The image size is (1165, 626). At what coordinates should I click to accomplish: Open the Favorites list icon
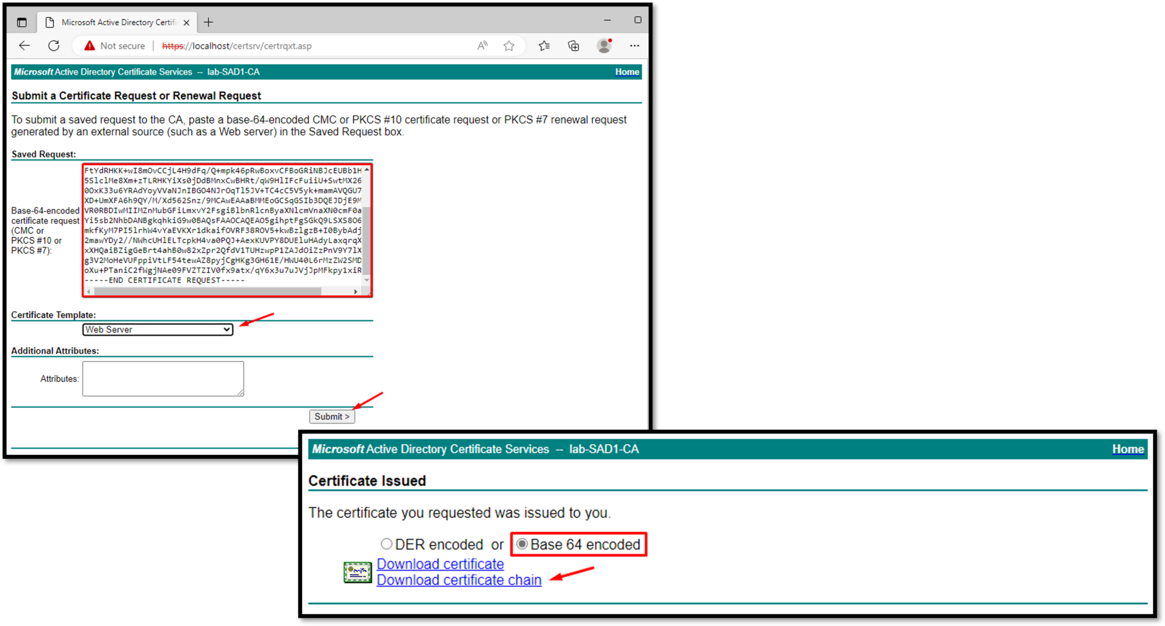pyautogui.click(x=544, y=45)
